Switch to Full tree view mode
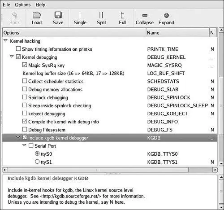This screenshot has height=210, width=224. pyautogui.click(x=122, y=15)
